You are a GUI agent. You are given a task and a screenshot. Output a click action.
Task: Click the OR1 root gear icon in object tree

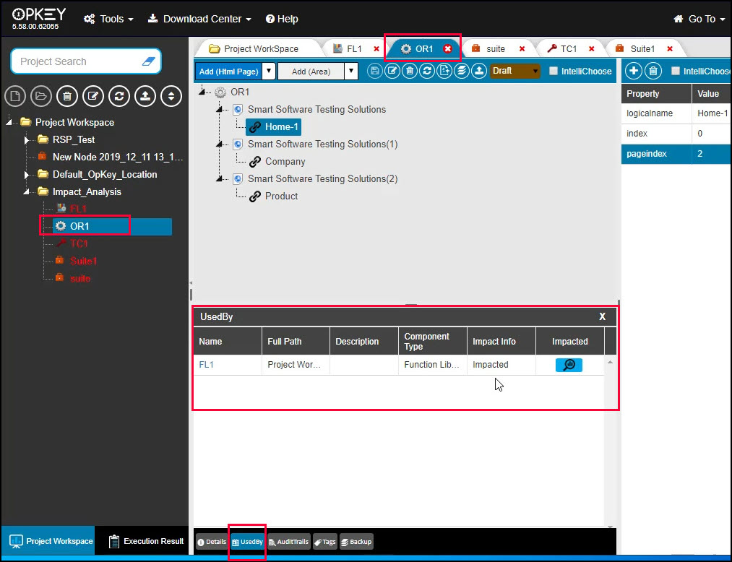click(x=220, y=92)
